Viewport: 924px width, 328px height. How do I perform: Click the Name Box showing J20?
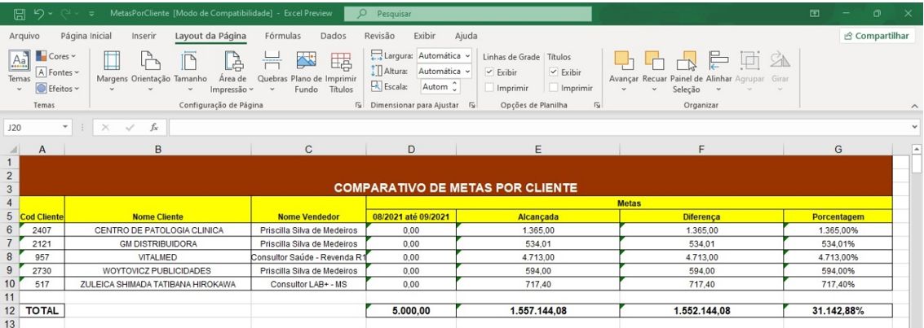[32, 127]
